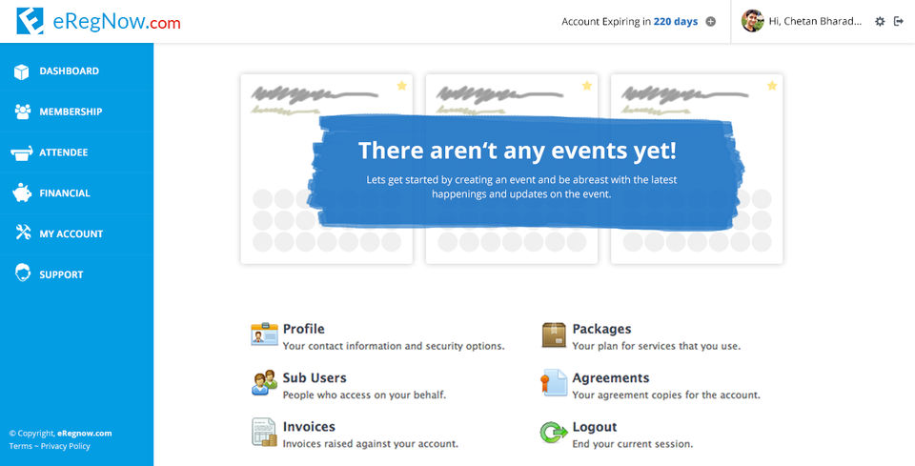Open the Sub Users link
The image size is (915, 466).
click(315, 377)
